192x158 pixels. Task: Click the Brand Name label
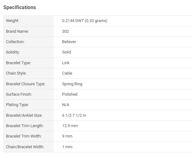click(x=17, y=31)
